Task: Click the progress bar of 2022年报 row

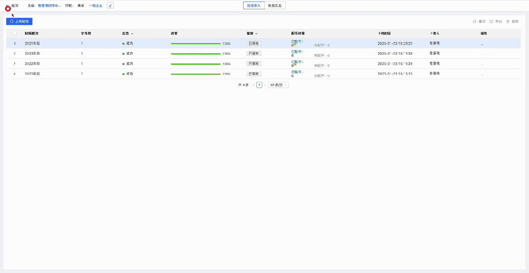Action: (x=196, y=64)
